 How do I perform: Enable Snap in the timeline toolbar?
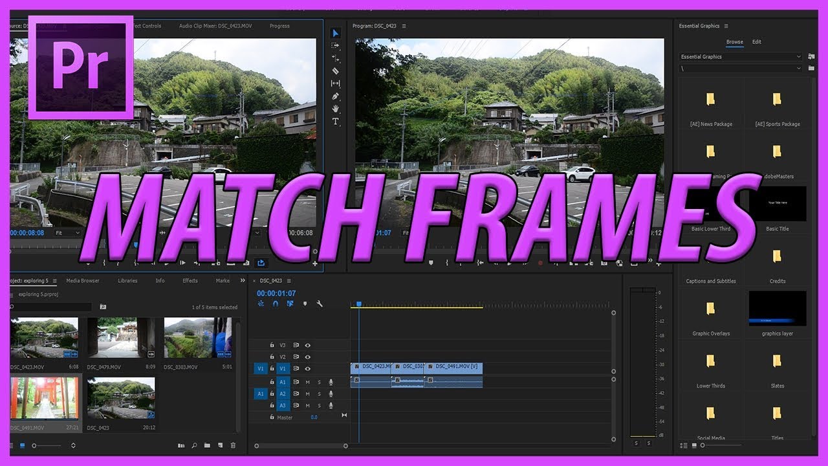tap(275, 303)
